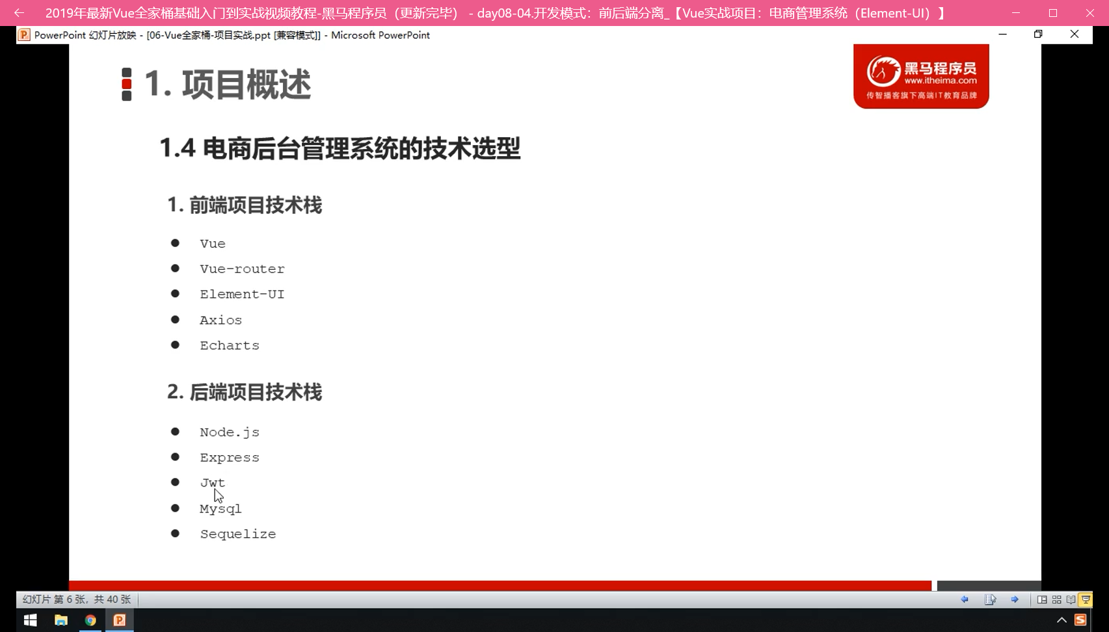Open Google Chrome from the taskbar
This screenshot has height=632, width=1109.
point(90,620)
